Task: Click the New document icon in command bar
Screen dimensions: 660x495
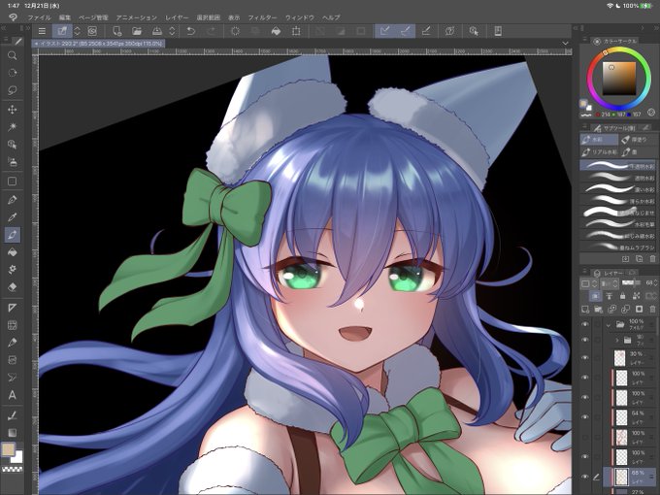Action: (x=117, y=31)
